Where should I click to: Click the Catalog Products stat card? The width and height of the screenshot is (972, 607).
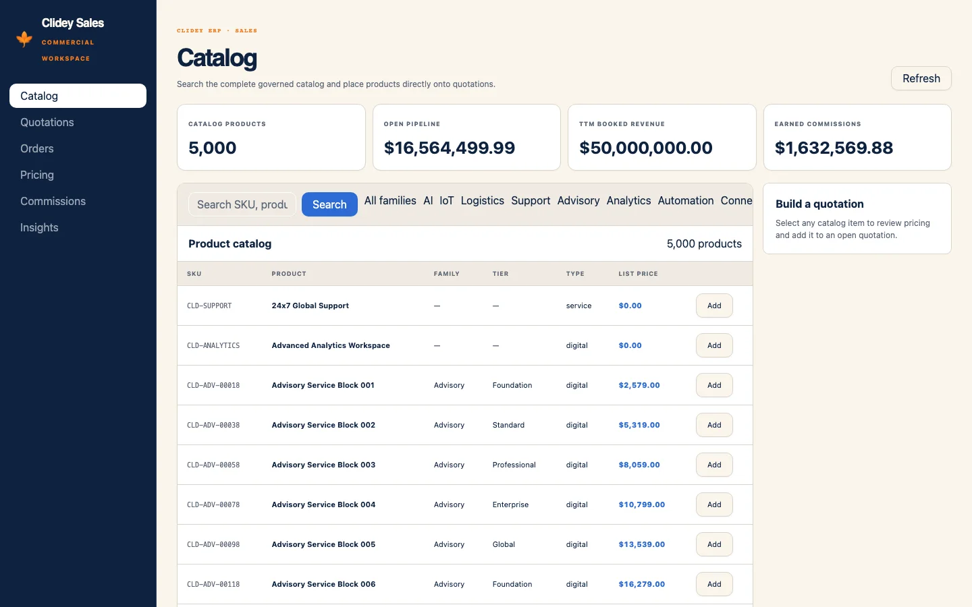point(271,137)
